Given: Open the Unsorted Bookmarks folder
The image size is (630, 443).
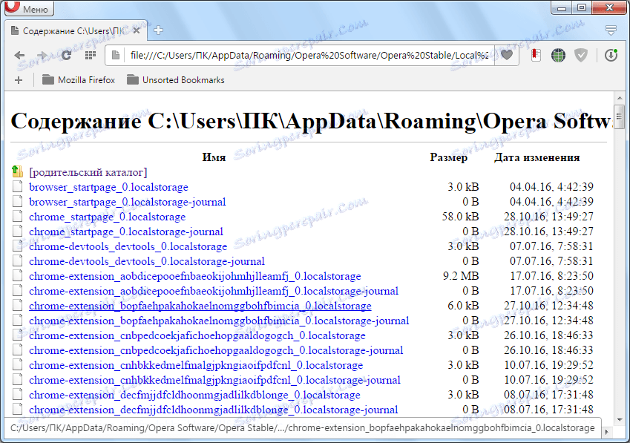Looking at the screenshot, I should 176,80.
